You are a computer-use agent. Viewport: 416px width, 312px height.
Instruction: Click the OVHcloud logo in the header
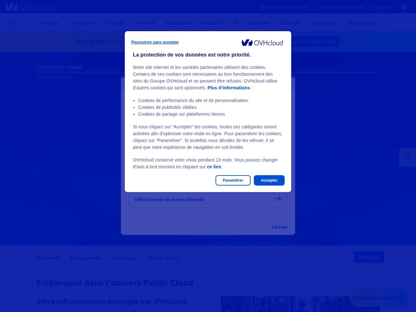(30, 7)
